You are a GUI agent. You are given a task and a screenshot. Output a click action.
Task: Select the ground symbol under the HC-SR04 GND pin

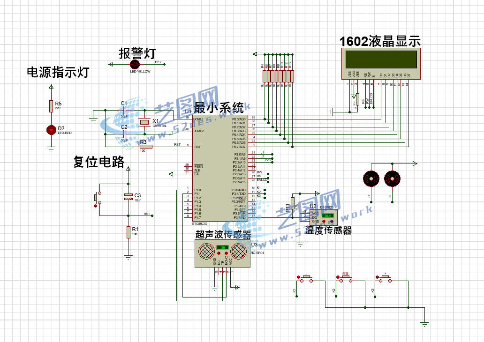pos(214,288)
